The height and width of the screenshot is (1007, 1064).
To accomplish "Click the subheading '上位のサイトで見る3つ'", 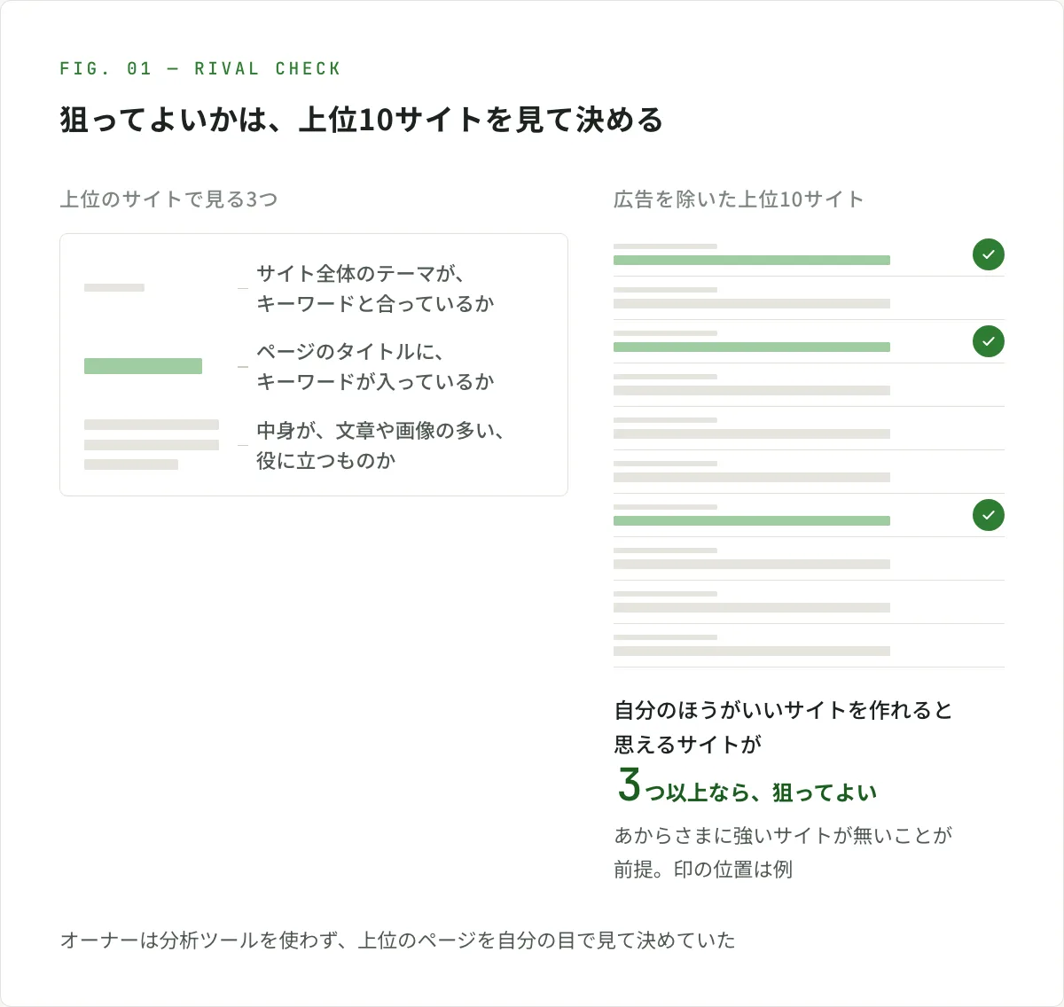I will (168, 199).
